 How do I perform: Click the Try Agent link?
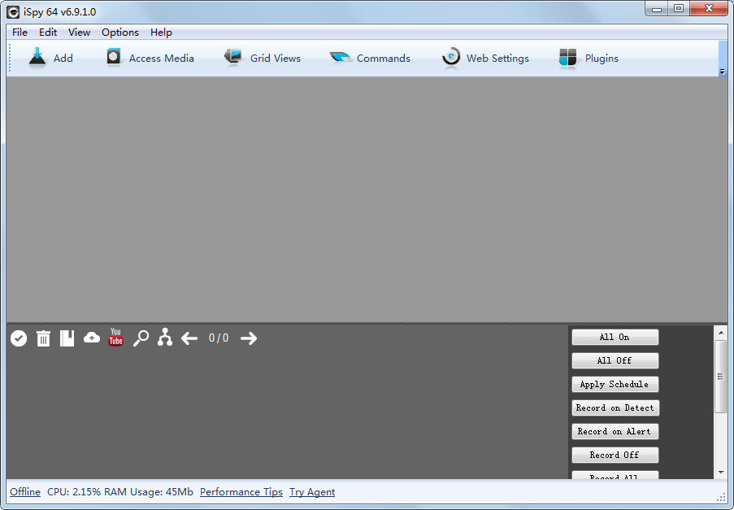(312, 492)
